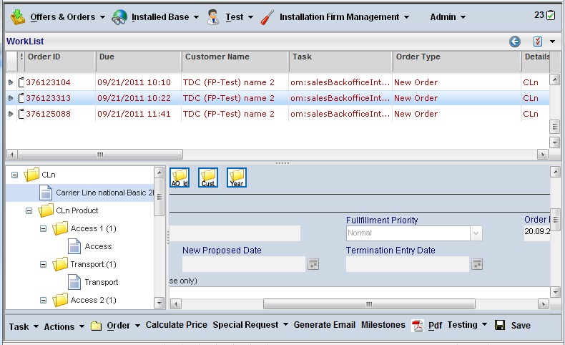Viewport: 565px width, 345px height.
Task: Collapse the CLn Product tree node
Action: (x=29, y=211)
